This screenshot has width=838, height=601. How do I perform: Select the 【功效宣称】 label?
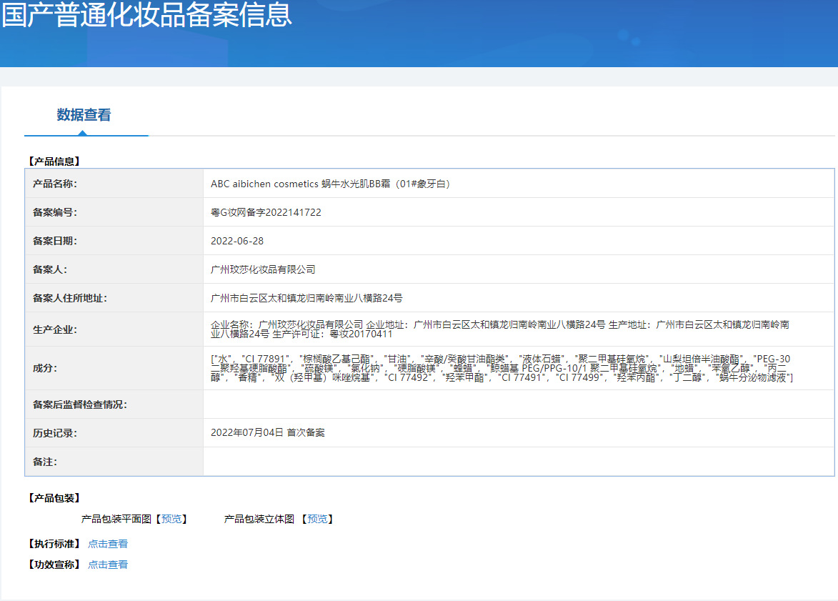tap(54, 565)
